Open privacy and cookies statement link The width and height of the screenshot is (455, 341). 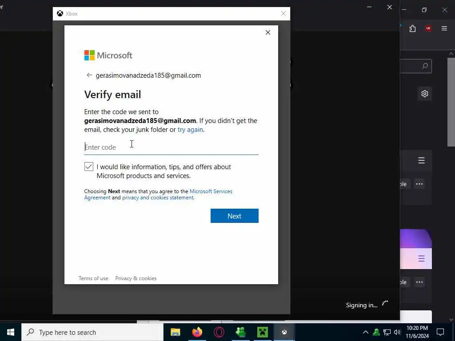point(158,198)
